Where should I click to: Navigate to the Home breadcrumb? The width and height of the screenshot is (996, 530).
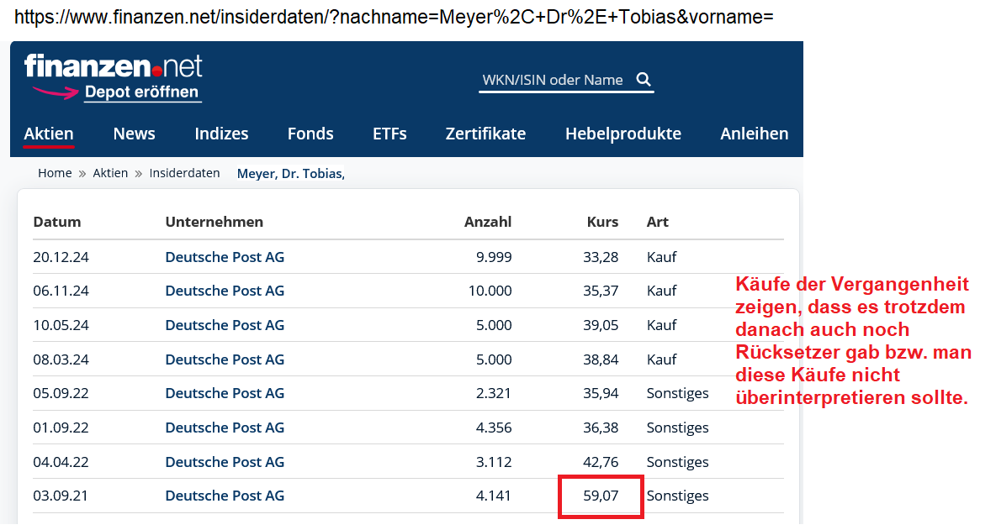[x=55, y=173]
